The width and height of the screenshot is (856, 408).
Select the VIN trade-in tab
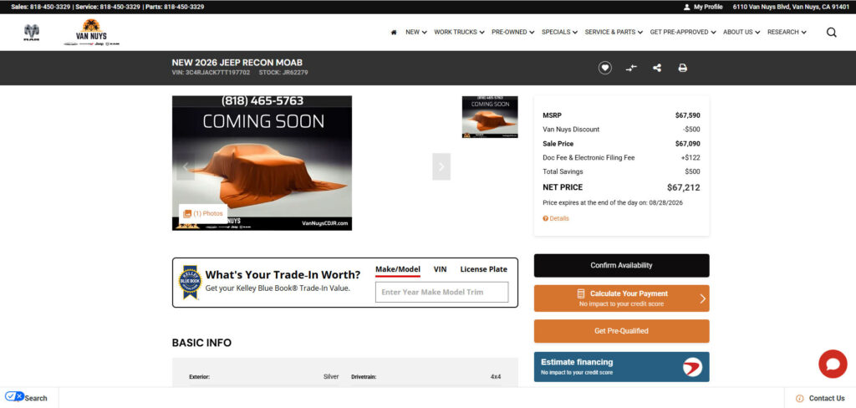point(440,269)
